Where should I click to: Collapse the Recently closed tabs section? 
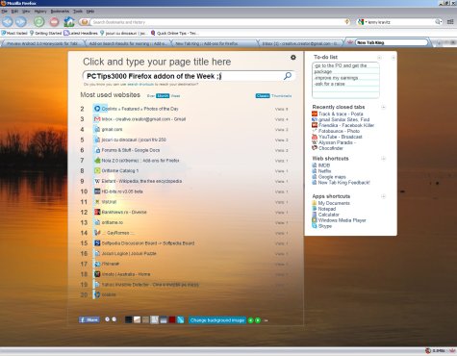click(383, 107)
